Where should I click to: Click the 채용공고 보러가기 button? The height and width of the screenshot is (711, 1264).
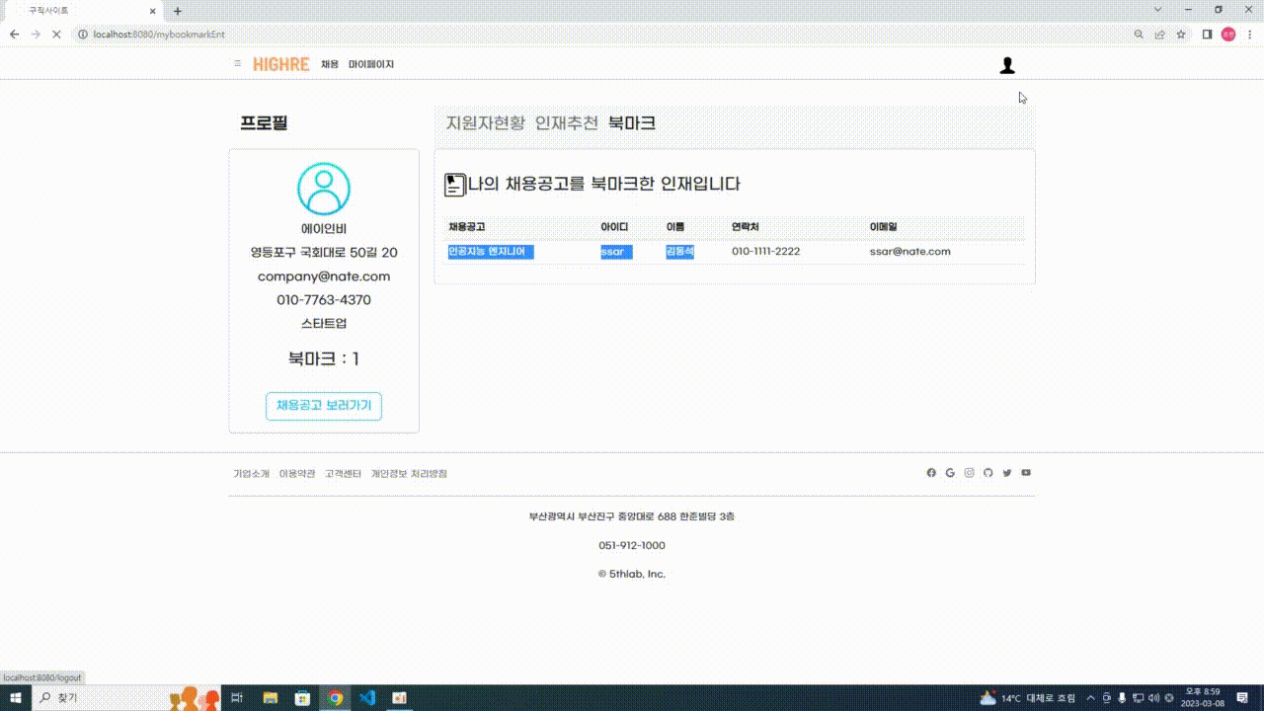pyautogui.click(x=324, y=406)
